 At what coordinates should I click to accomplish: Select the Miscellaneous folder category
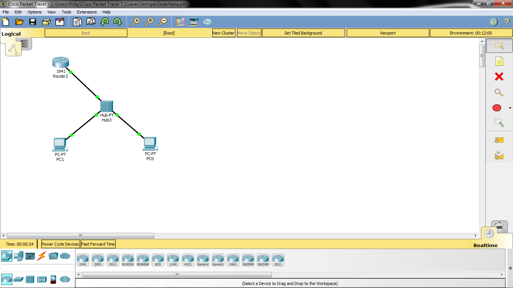point(53,256)
